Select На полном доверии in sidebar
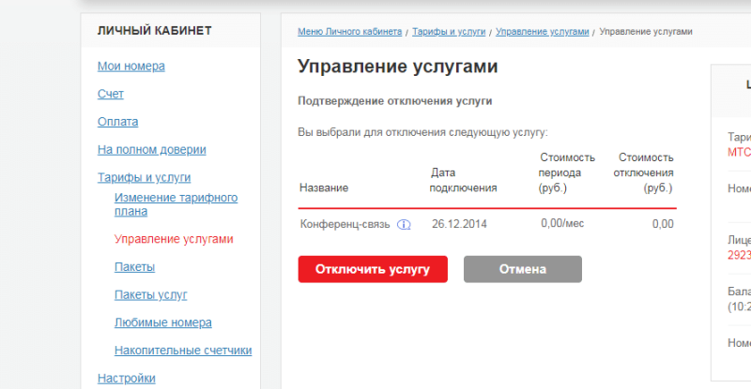Image resolution: width=751 pixels, height=389 pixels. (x=152, y=149)
